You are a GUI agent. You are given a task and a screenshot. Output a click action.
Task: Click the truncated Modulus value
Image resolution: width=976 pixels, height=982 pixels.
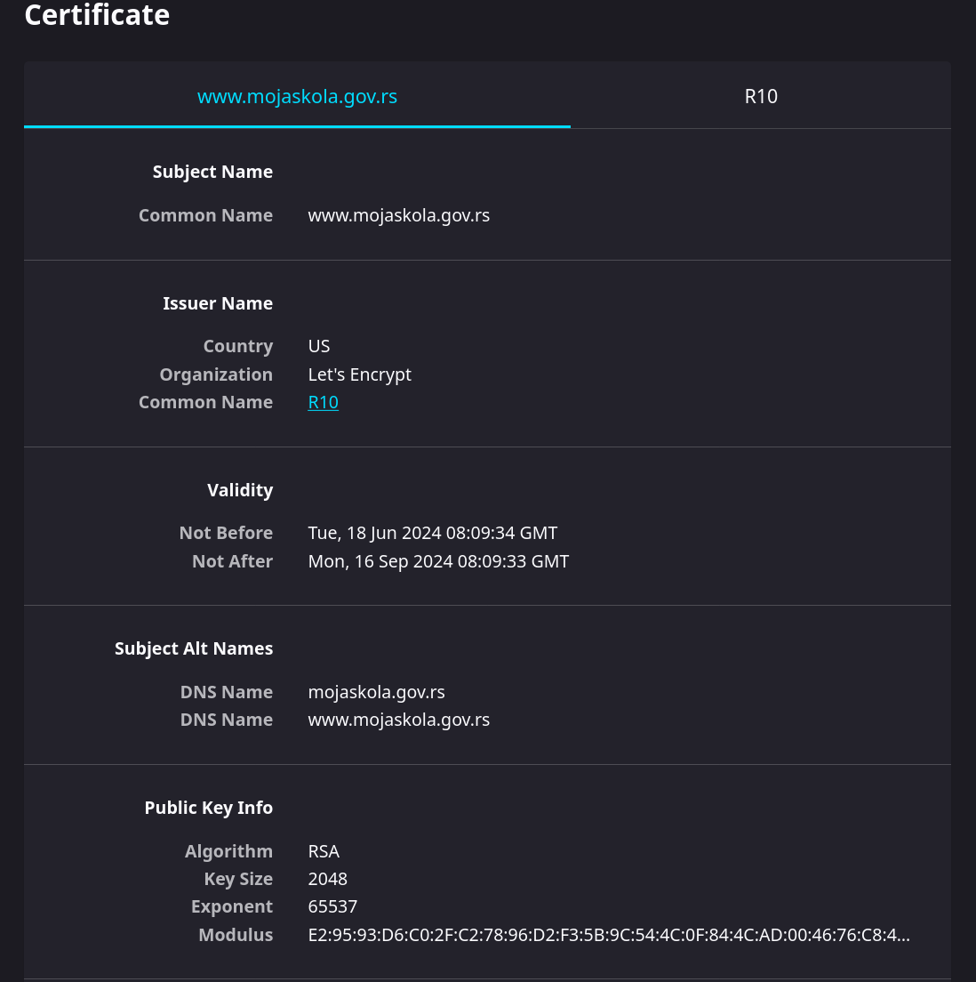609,935
